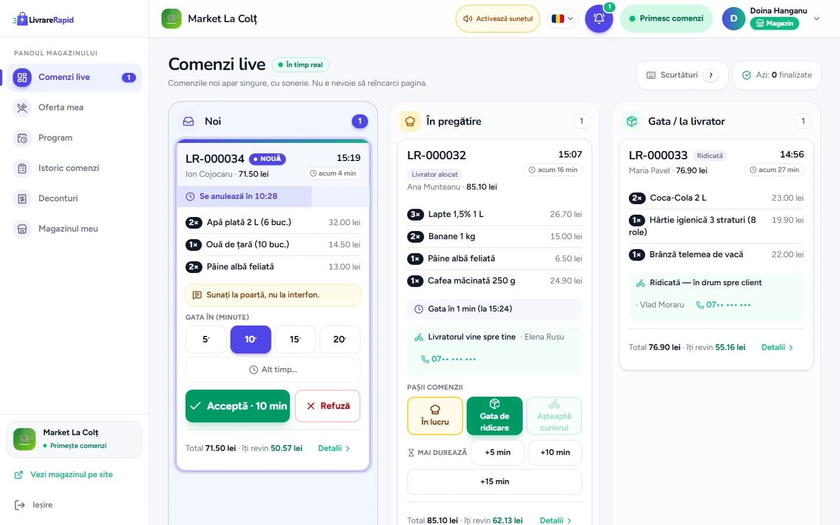840x525 pixels.
Task: Open the Program section
Action: pyautogui.click(x=74, y=138)
